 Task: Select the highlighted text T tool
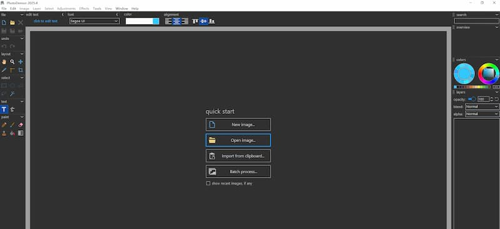4,109
